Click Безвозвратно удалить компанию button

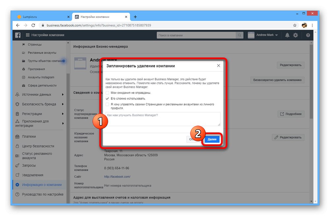(x=278, y=80)
